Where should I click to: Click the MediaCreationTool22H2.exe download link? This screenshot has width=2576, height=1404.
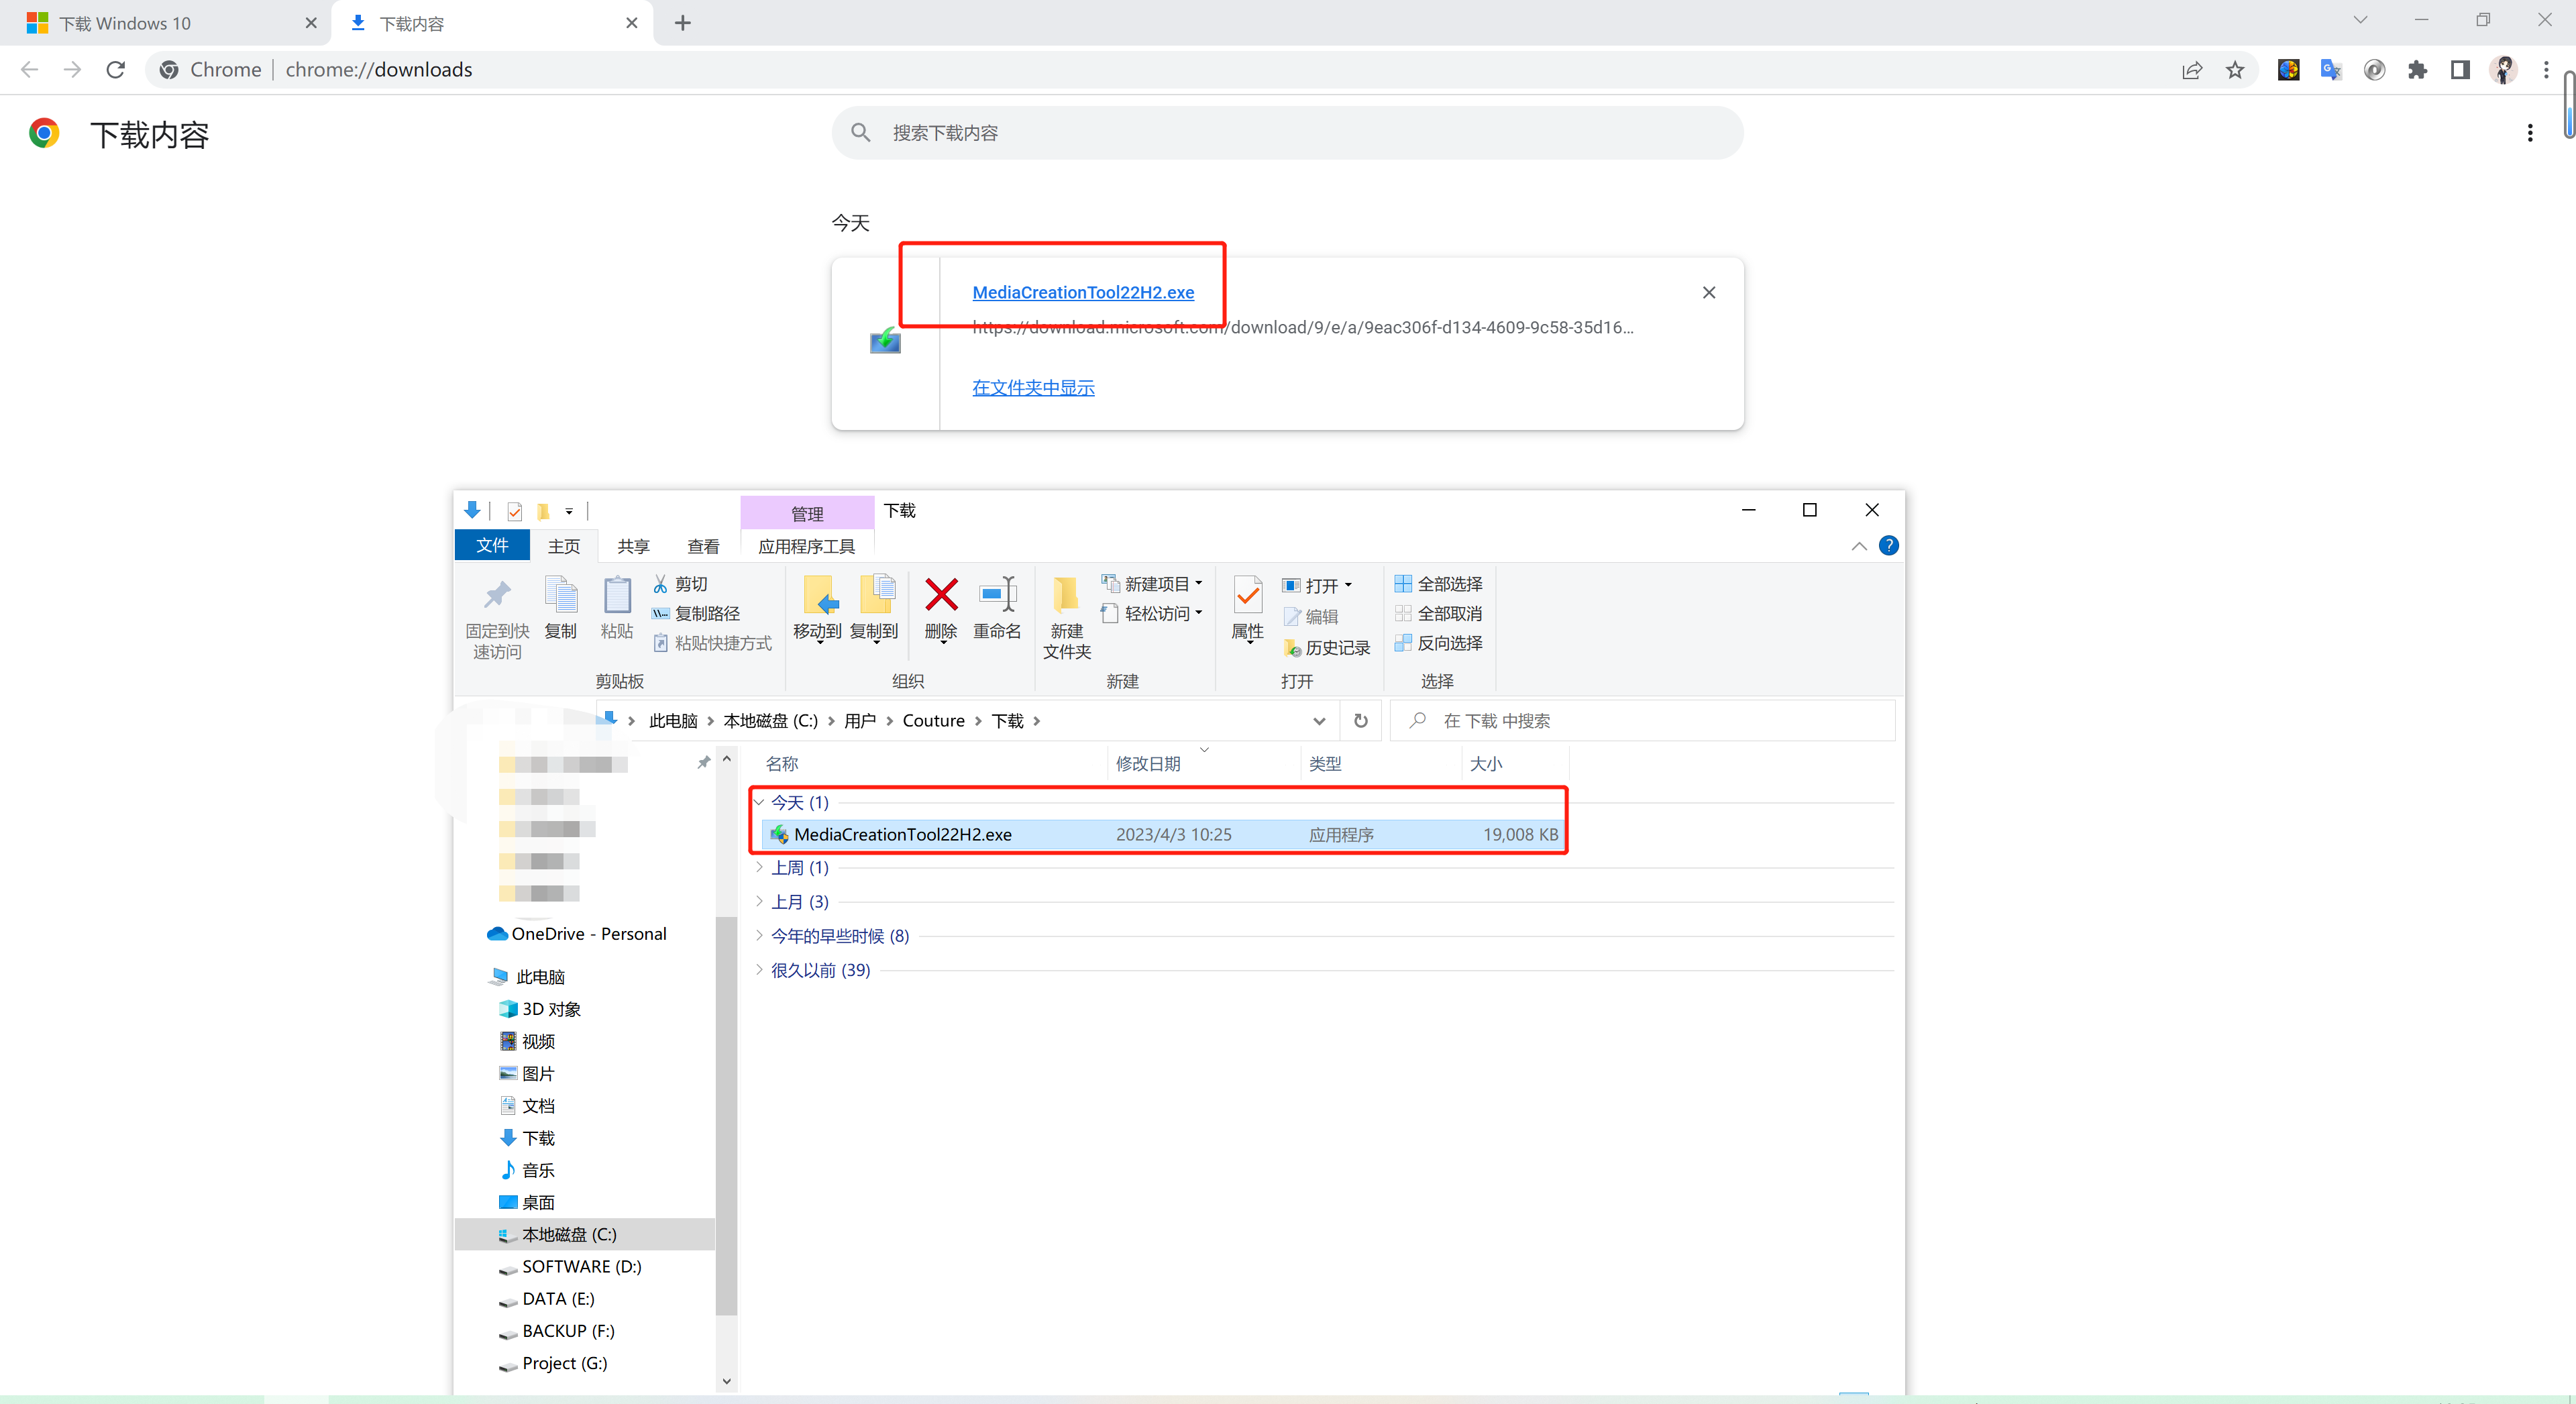click(1083, 292)
